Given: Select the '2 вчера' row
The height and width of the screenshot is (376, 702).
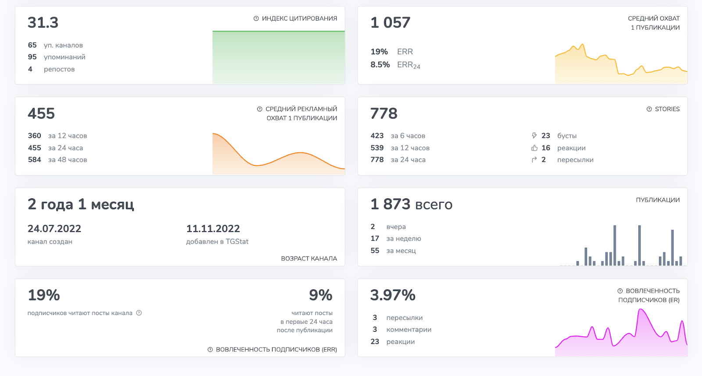Looking at the screenshot, I should [x=388, y=227].
